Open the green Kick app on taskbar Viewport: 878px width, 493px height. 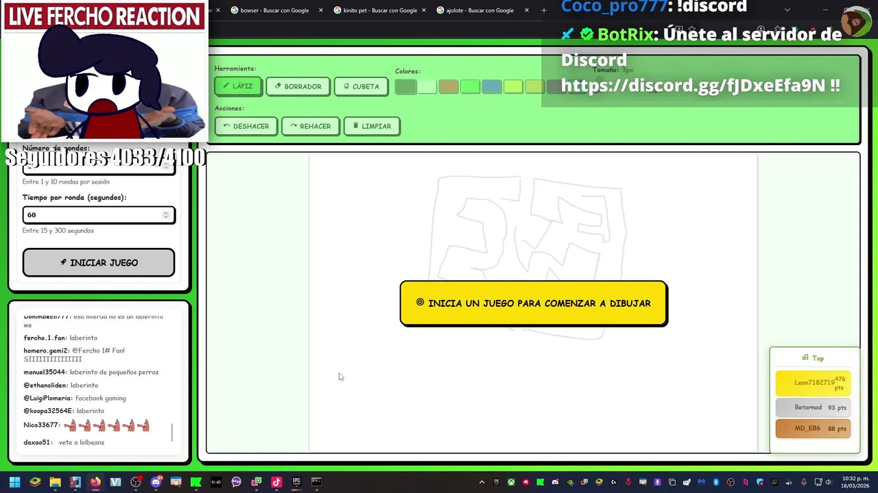click(195, 482)
